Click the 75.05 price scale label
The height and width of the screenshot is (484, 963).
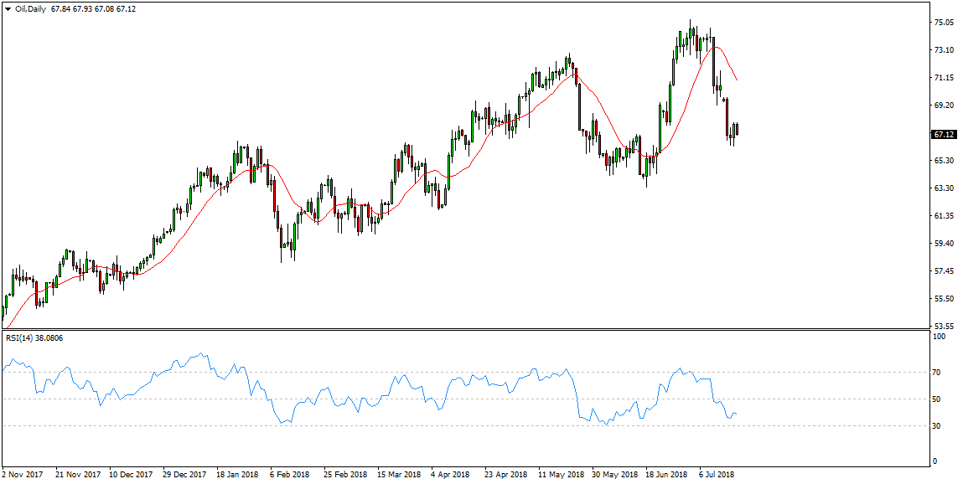tap(944, 23)
